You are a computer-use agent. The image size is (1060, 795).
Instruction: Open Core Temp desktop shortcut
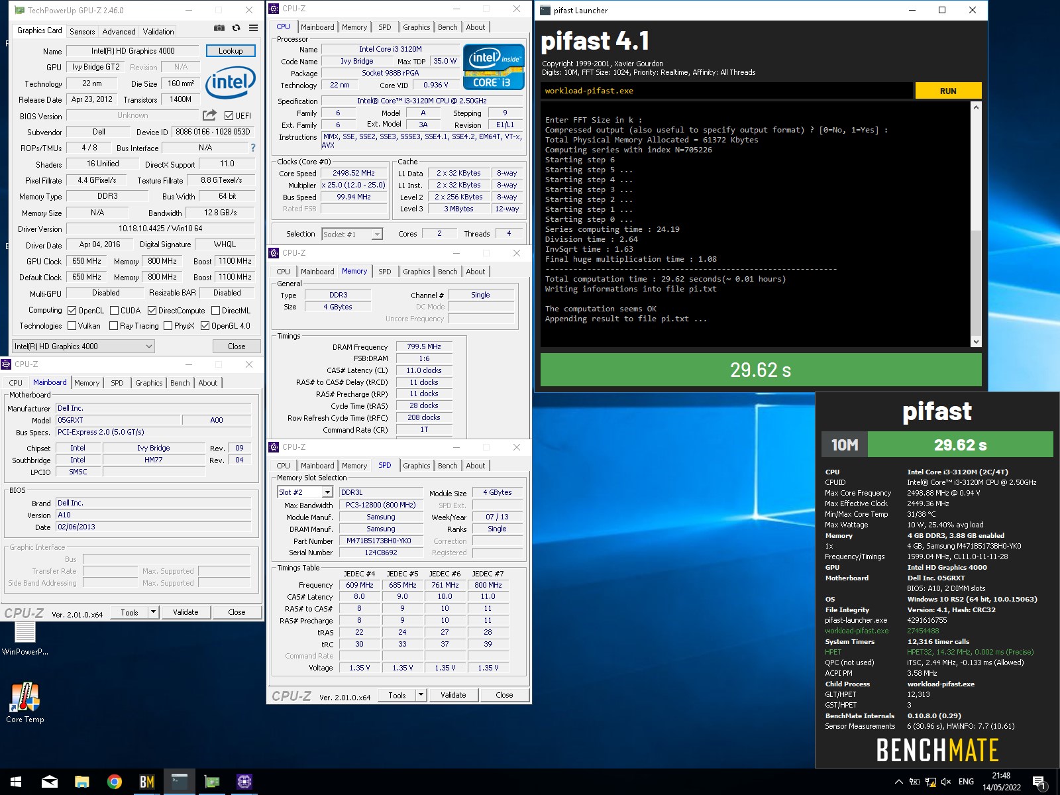pos(25,703)
